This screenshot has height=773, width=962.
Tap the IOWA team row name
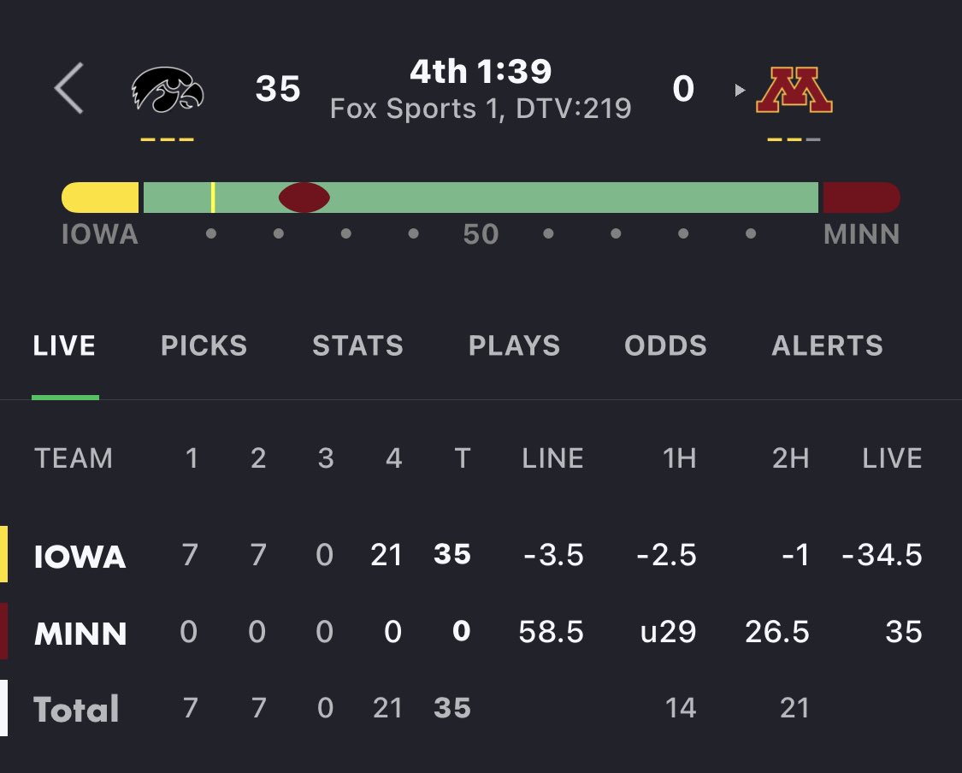tap(80, 557)
